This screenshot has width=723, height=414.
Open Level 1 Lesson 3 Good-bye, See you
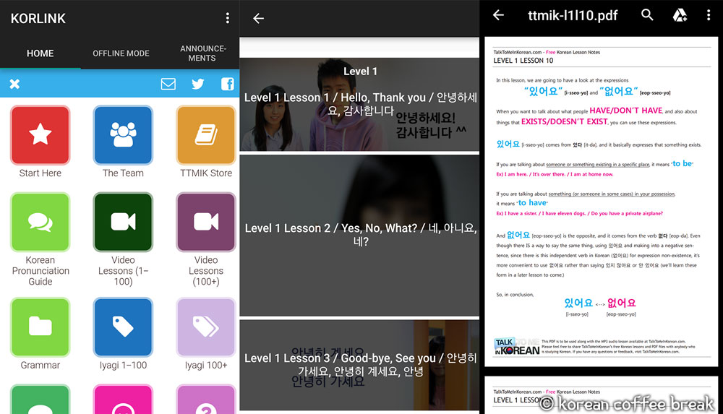359,365
